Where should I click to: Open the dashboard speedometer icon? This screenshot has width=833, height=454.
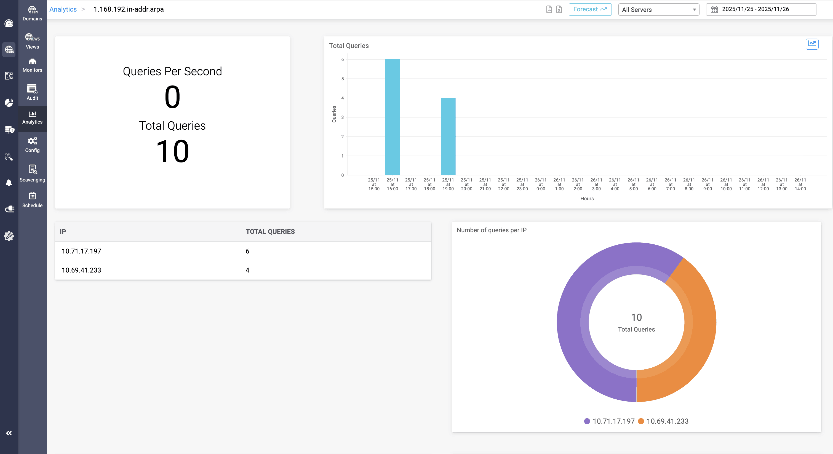coord(9,24)
